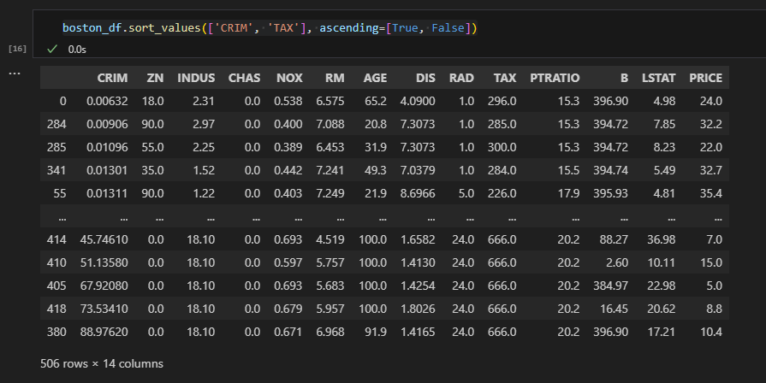Click the PTRATIO column header
Image resolution: width=766 pixels, height=383 pixels.
pyautogui.click(x=555, y=78)
